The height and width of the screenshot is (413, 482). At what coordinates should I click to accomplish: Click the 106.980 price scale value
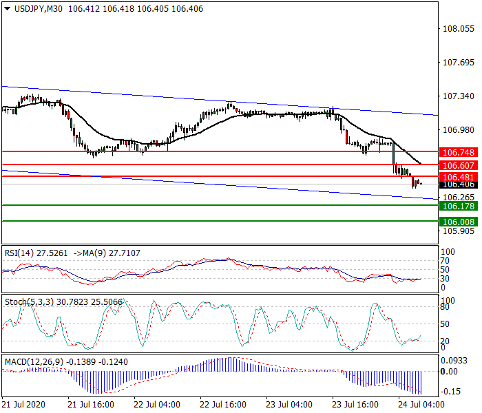pos(459,130)
